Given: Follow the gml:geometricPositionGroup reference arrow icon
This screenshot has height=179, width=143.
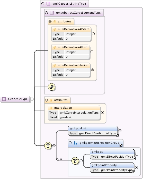Looking at the screenshot, I should tap(121, 145).
